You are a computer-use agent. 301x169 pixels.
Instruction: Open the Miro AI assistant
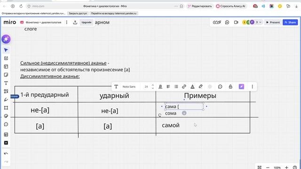point(6,39)
